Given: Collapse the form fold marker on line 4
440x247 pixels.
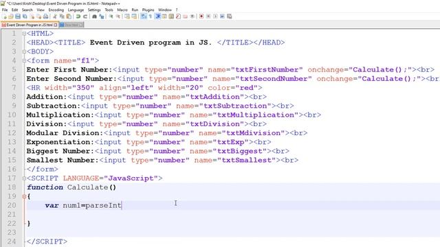Looking at the screenshot, I should point(24,61).
